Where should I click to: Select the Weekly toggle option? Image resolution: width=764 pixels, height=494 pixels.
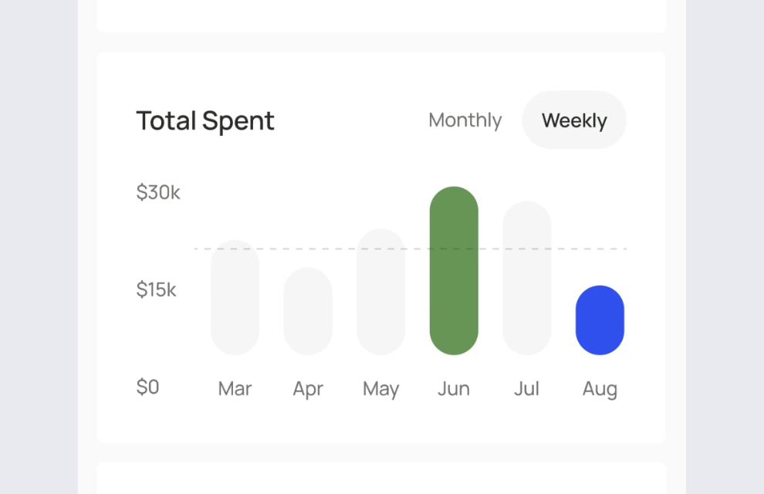[x=574, y=120]
